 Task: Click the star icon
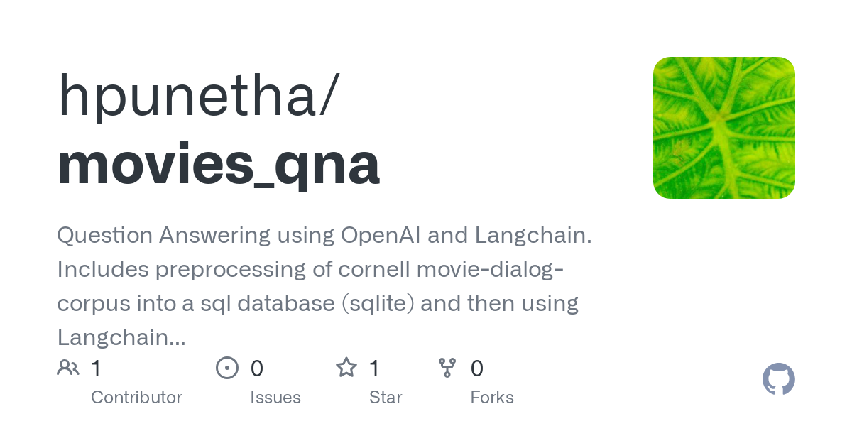tap(346, 368)
